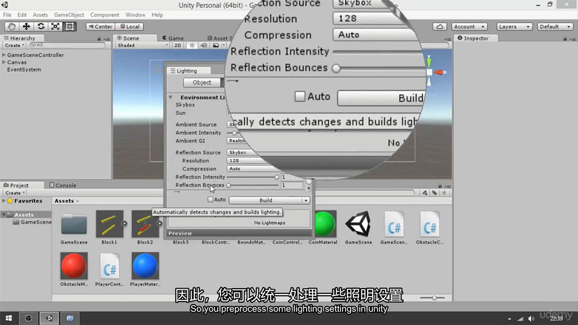Select the PlayerCont.. C# script
Screen dimensions: 578x325
coord(110,266)
